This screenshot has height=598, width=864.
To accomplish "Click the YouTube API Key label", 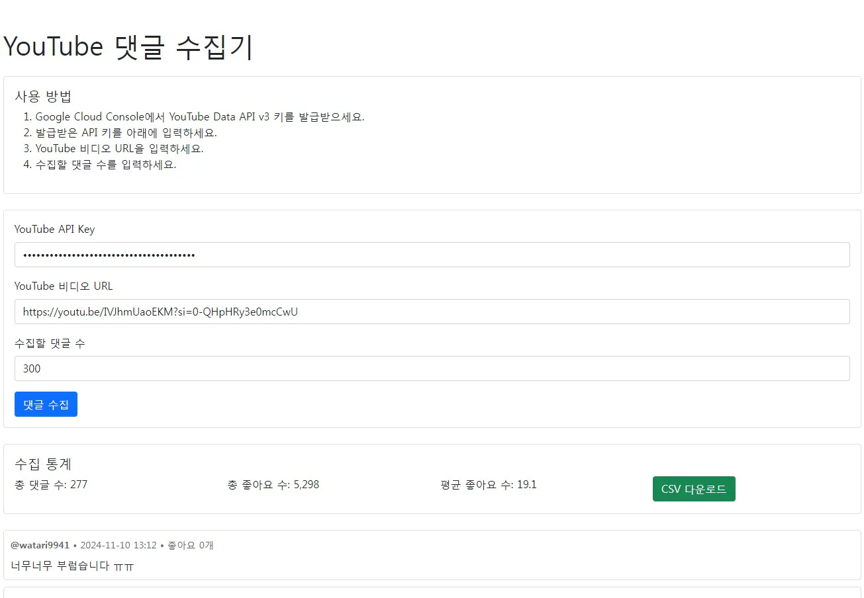I will [55, 230].
